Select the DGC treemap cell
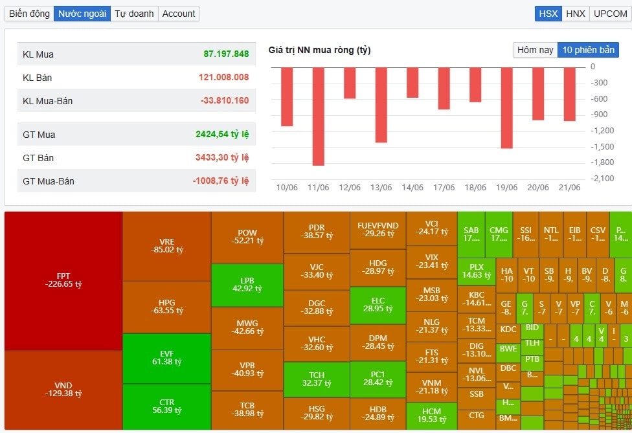Image resolution: width=632 pixels, height=433 pixels. (317, 307)
